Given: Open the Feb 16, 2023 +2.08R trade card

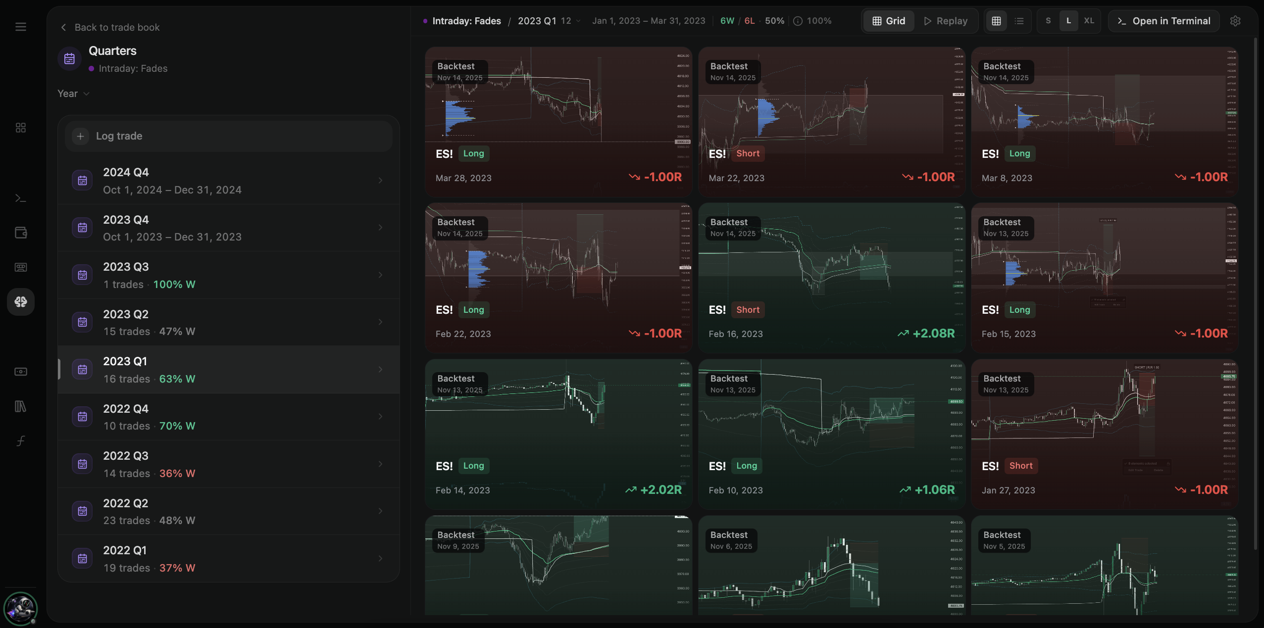Looking at the screenshot, I should [x=832, y=278].
